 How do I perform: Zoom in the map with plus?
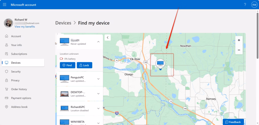(x=239, y=40)
